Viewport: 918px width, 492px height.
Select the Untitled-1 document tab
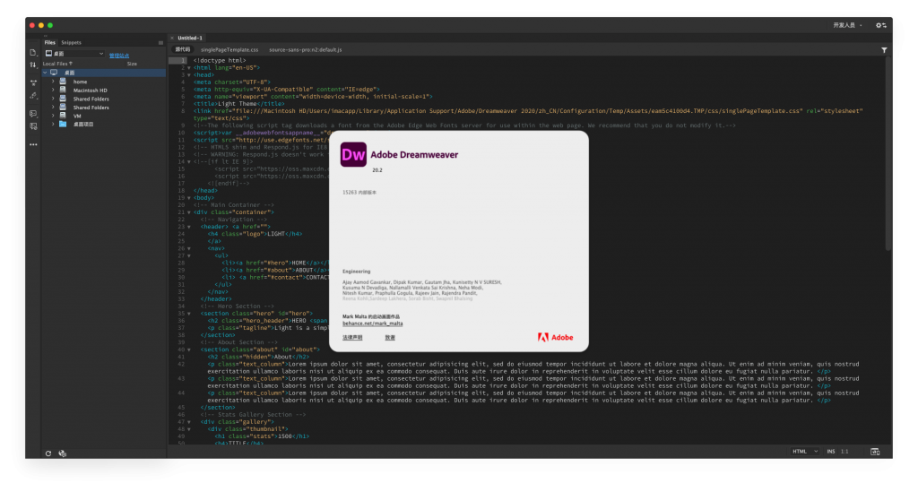(x=190, y=38)
